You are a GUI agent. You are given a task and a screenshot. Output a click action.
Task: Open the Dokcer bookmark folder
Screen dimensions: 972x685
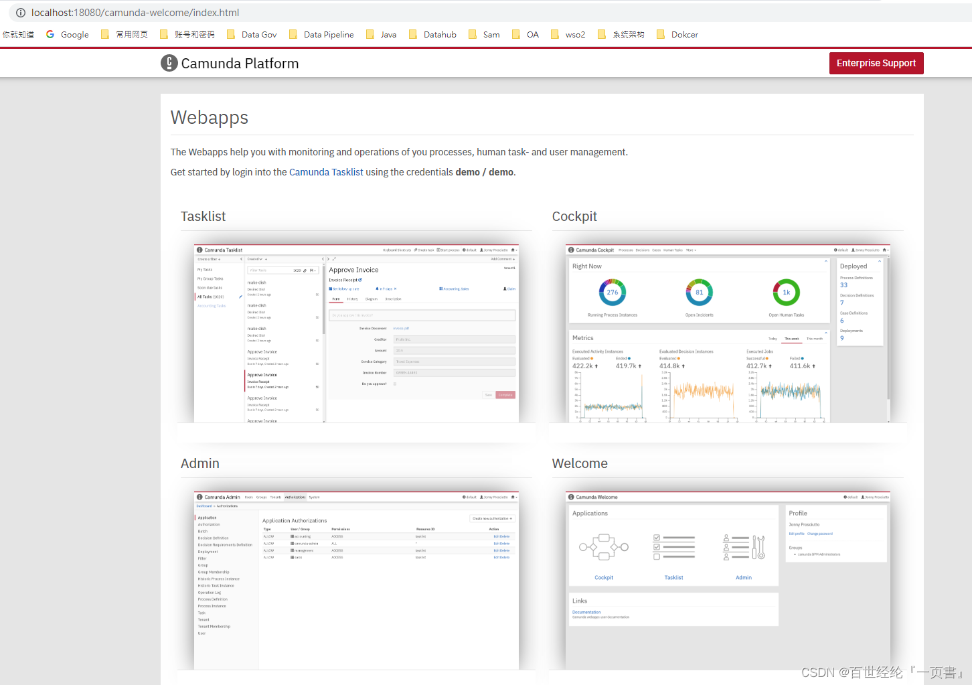point(677,35)
